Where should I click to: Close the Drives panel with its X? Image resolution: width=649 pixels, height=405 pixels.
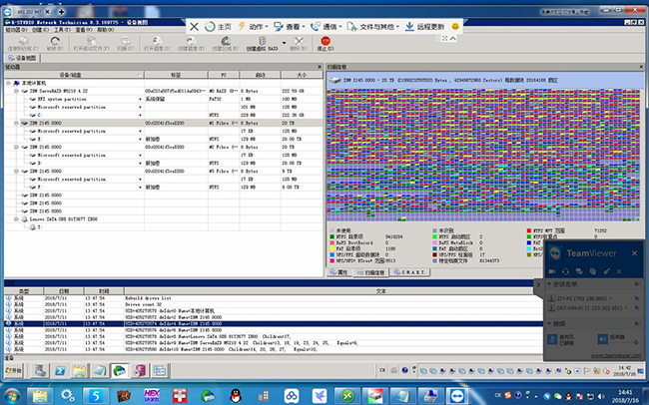tap(320, 67)
